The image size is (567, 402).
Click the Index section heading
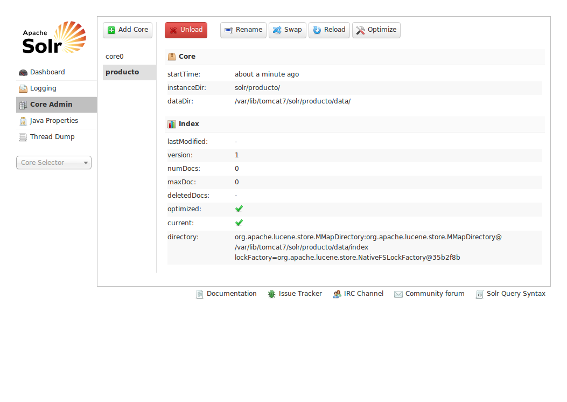[355, 124]
